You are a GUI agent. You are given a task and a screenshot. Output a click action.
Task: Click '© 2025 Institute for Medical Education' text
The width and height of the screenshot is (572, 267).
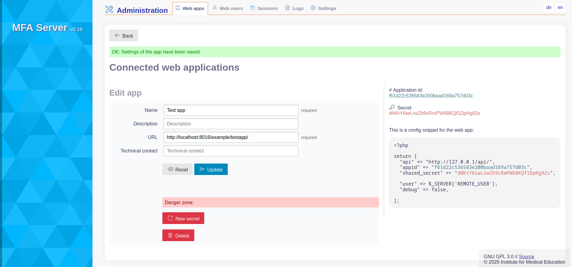coord(524,262)
